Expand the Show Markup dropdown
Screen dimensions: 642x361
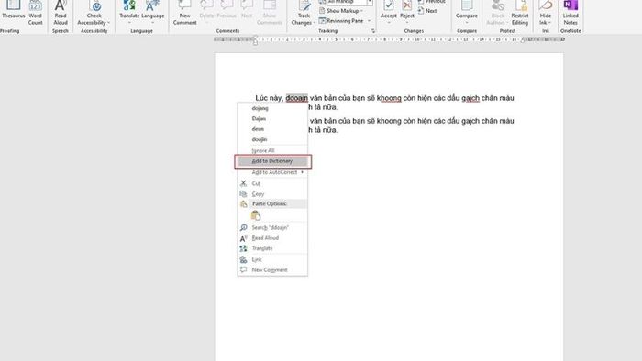click(x=362, y=11)
